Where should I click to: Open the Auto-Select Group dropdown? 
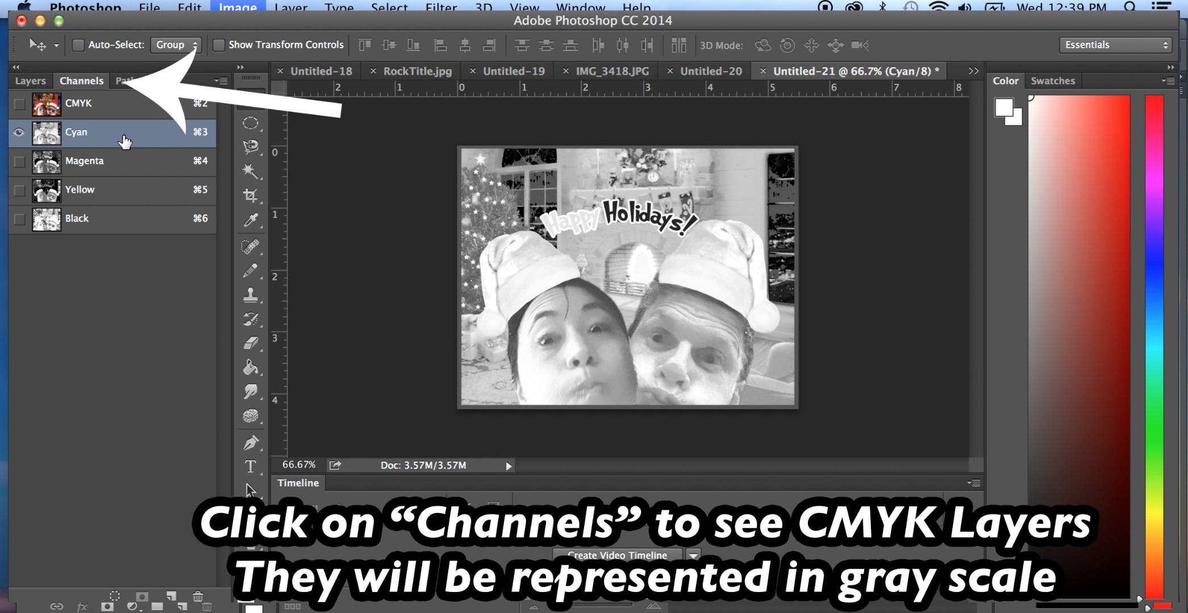tap(176, 44)
